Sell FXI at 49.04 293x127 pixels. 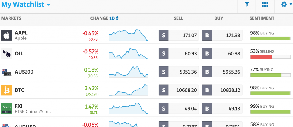click(x=179, y=109)
